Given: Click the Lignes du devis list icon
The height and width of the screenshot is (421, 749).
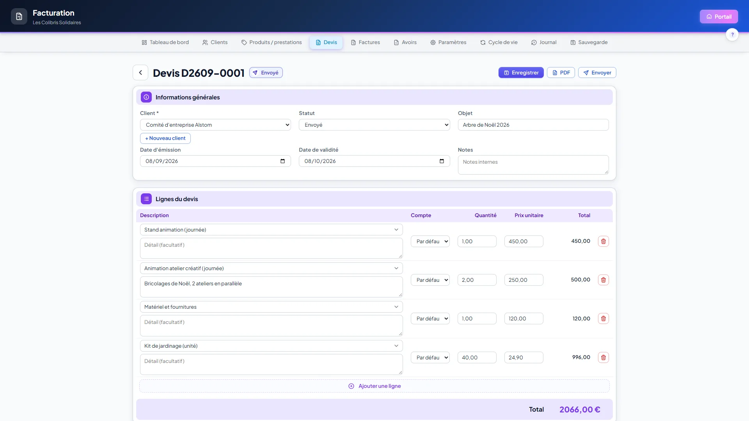Looking at the screenshot, I should pyautogui.click(x=146, y=199).
